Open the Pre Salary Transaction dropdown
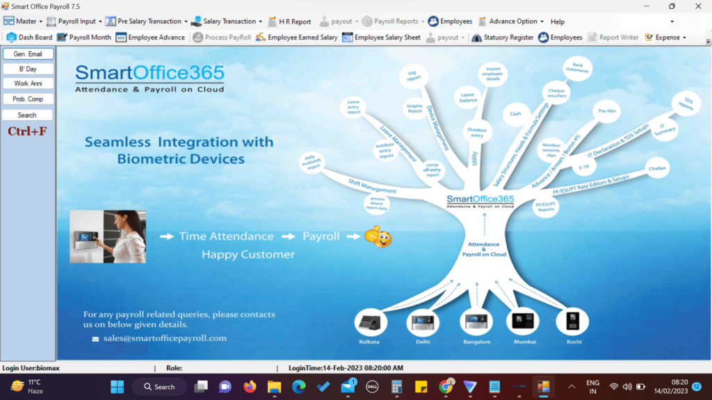This screenshot has height=400, width=712. tap(146, 22)
